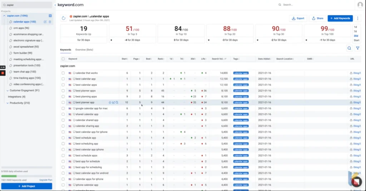Click the add-group icon next to zapier.com (1096)
Image resolution: width=366 pixels, height=191 pixels.
click(x=50, y=16)
